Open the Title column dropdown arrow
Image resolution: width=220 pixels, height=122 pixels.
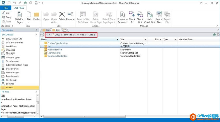(152, 39)
